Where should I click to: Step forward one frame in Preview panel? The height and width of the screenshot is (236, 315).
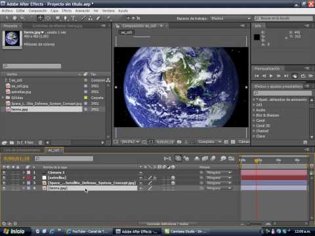pos(279,76)
